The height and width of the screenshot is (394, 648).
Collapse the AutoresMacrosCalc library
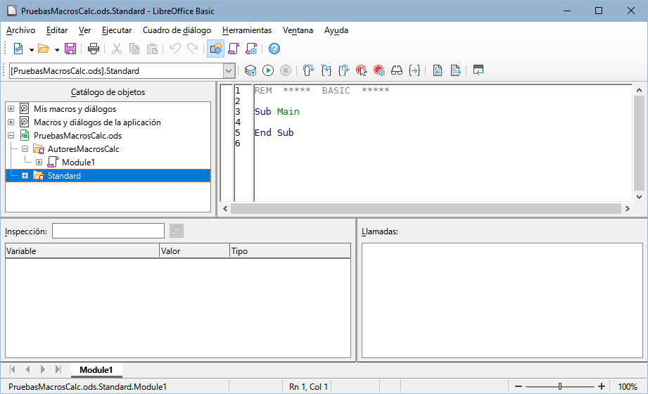tap(25, 148)
